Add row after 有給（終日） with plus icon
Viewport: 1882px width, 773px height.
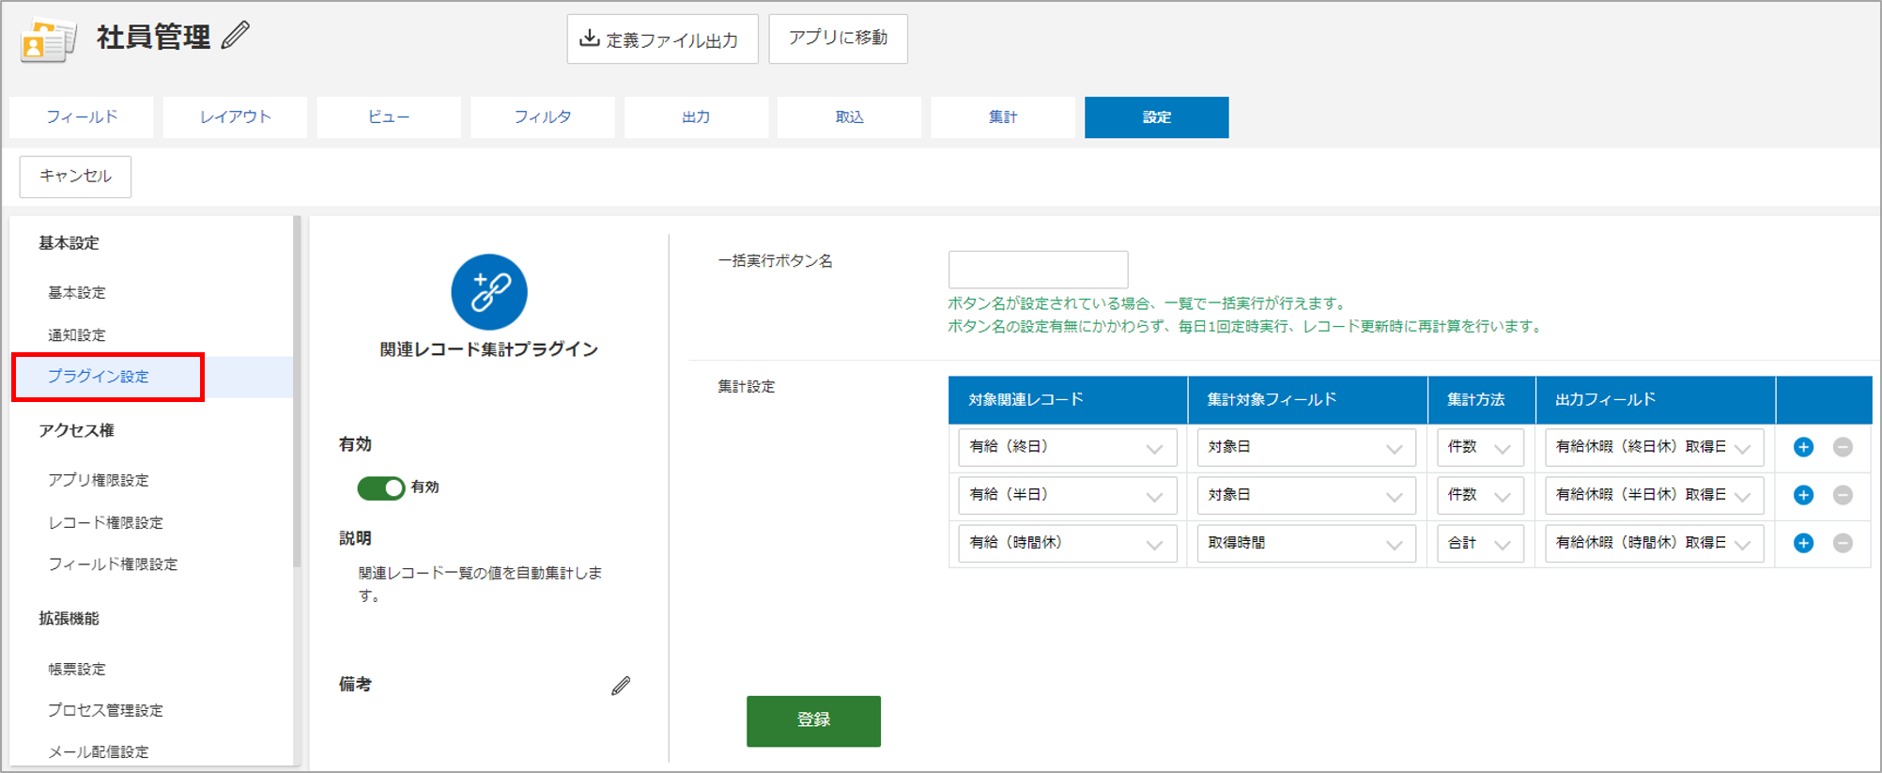coord(1803,447)
